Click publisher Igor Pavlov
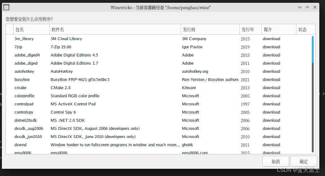Image resolution: width=325 pixels, height=176 pixels. 192,47
